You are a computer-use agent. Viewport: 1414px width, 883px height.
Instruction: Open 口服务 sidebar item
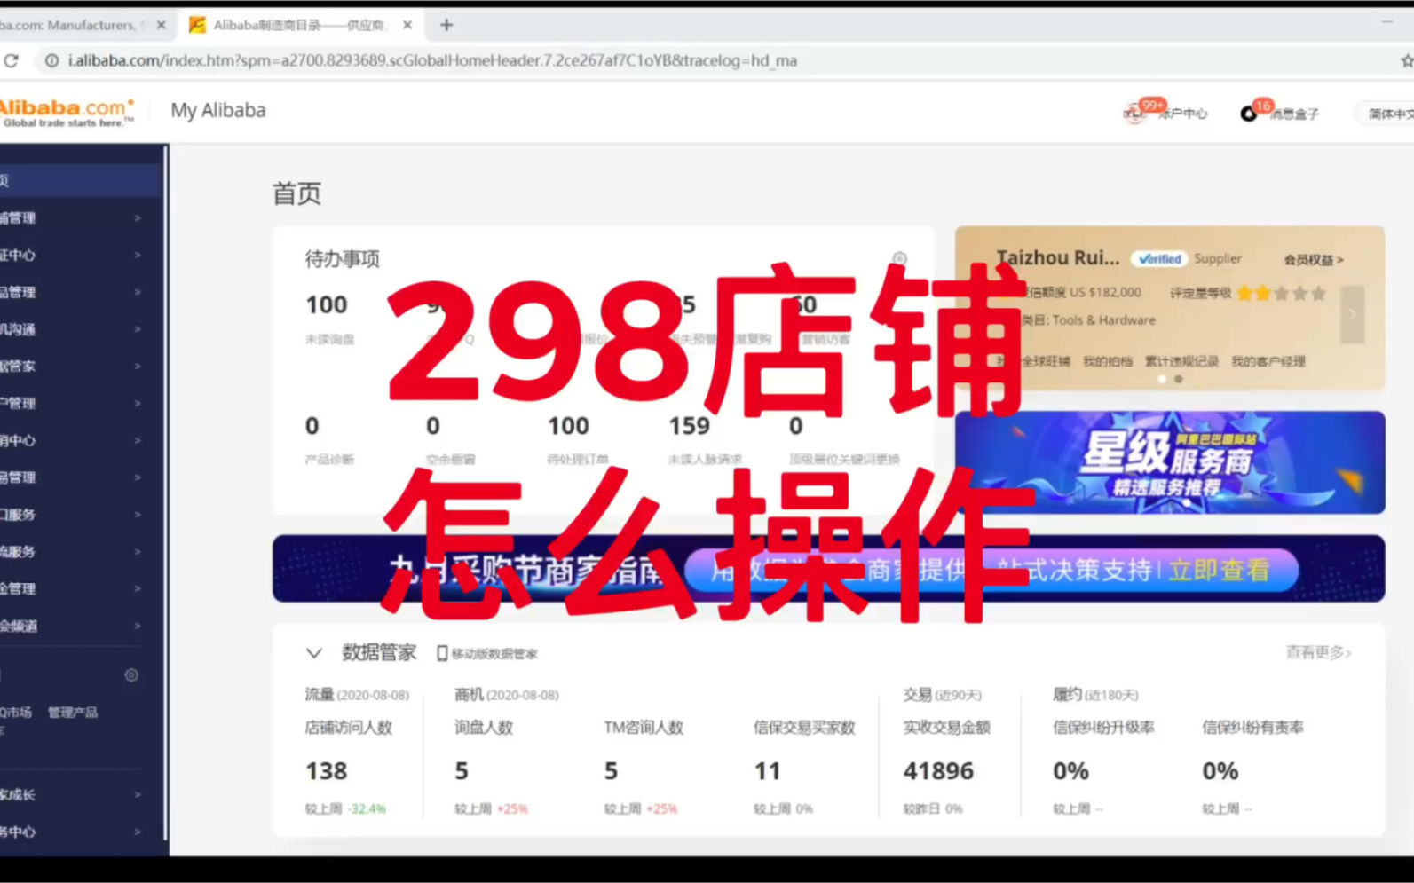click(x=81, y=515)
